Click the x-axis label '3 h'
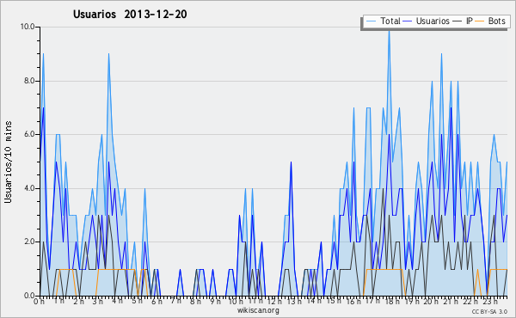 coord(97,302)
